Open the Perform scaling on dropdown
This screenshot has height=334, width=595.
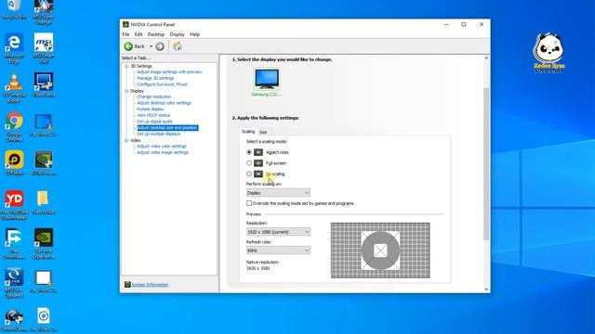278,193
